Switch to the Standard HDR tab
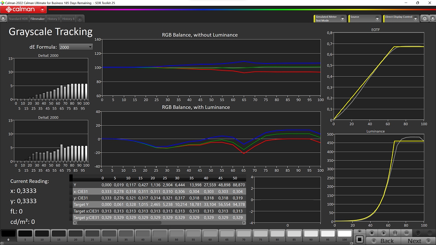 click(18, 19)
